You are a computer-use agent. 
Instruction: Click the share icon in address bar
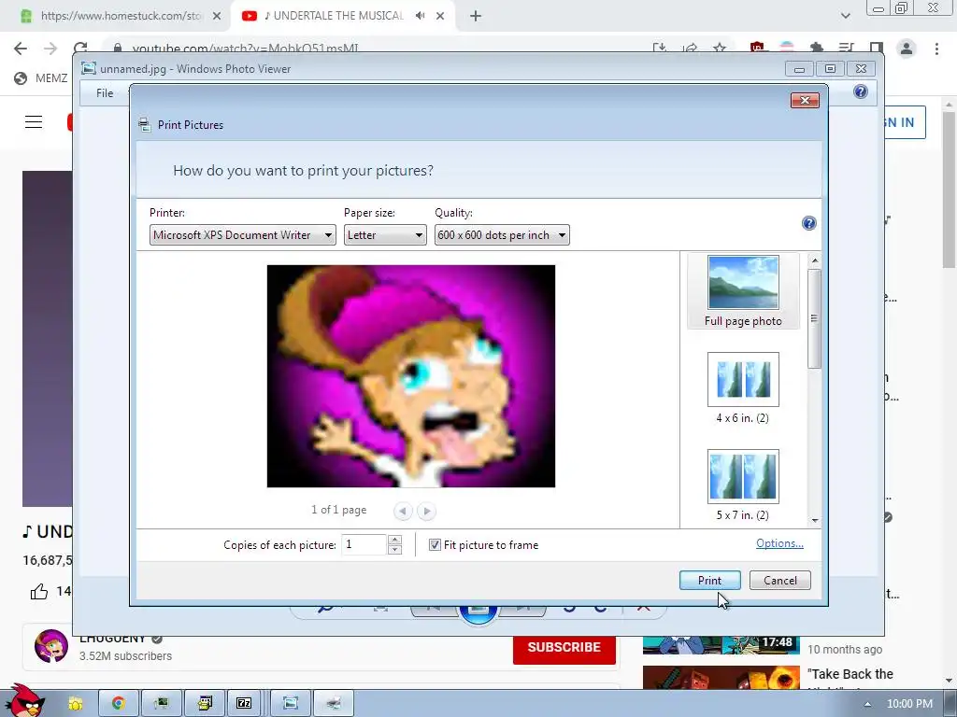pyautogui.click(x=690, y=47)
